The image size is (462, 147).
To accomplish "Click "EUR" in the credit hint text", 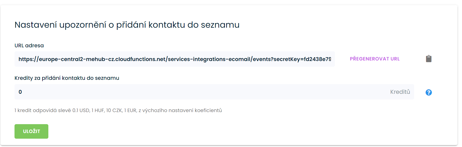I will 132,110.
